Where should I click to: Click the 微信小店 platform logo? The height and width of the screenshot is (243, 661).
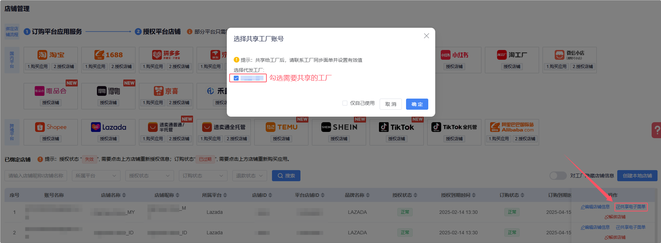click(570, 55)
